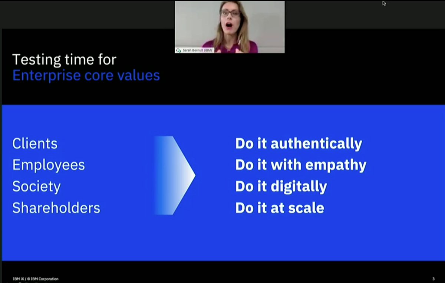Select the slide title 'Testing time for'
Viewport: 445px width, 283px height.
(64, 59)
